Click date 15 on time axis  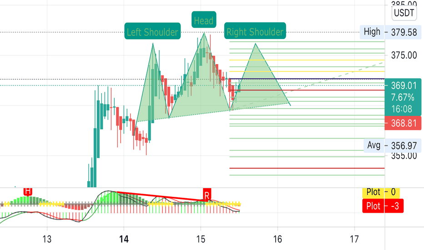[x=201, y=239]
